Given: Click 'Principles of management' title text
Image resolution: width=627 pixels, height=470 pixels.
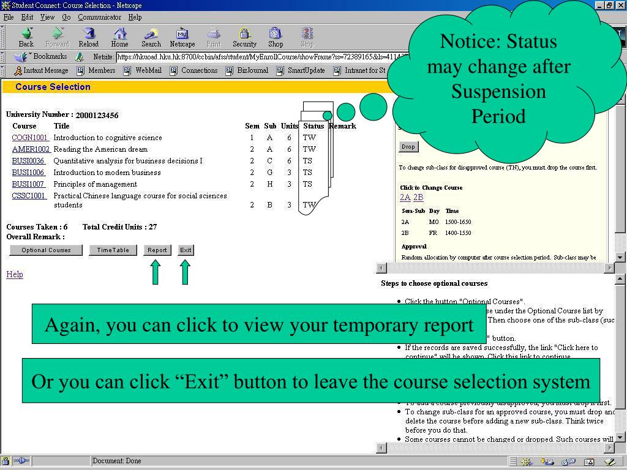Looking at the screenshot, I should 95,184.
